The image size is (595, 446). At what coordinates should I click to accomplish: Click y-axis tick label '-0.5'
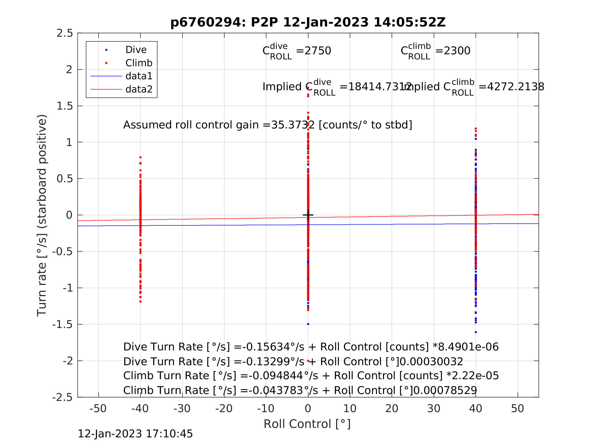[62, 252]
